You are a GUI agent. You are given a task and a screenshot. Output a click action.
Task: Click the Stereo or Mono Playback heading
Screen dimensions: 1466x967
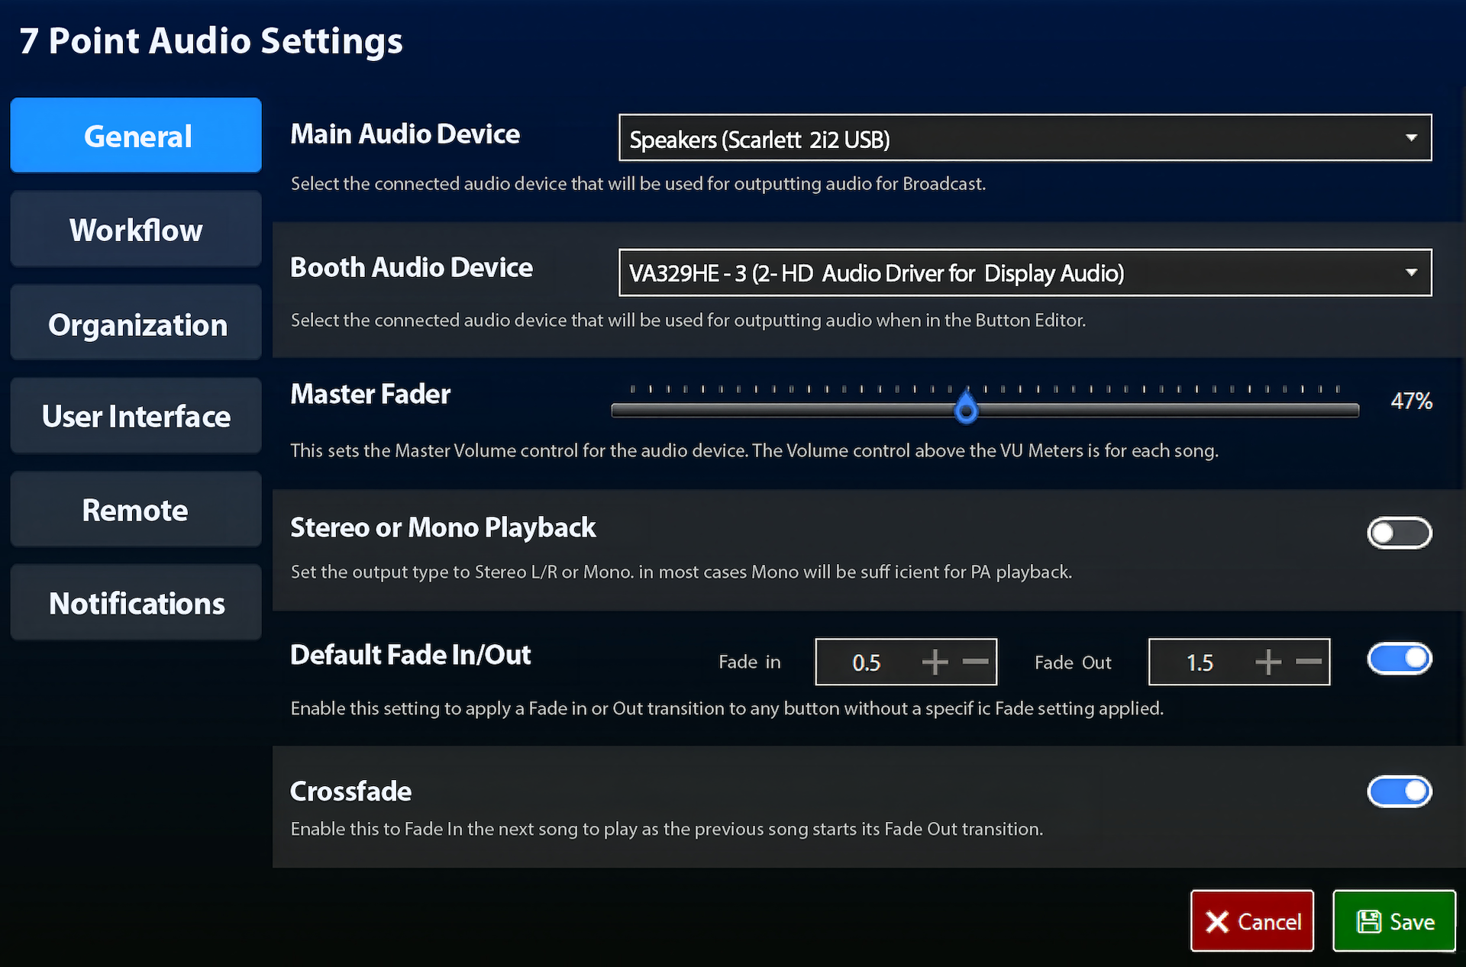[443, 527]
